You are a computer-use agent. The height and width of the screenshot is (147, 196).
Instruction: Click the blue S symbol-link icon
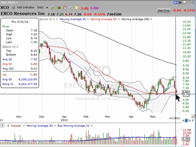point(176,3)
